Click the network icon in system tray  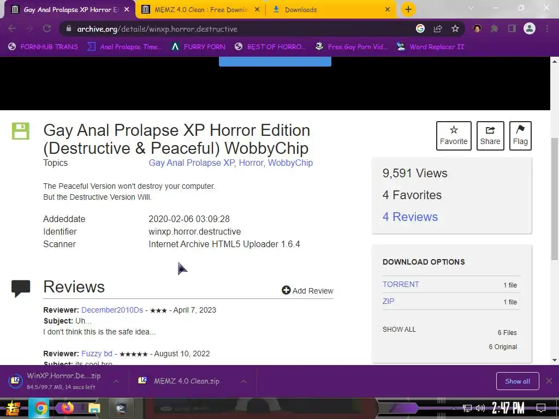467,408
